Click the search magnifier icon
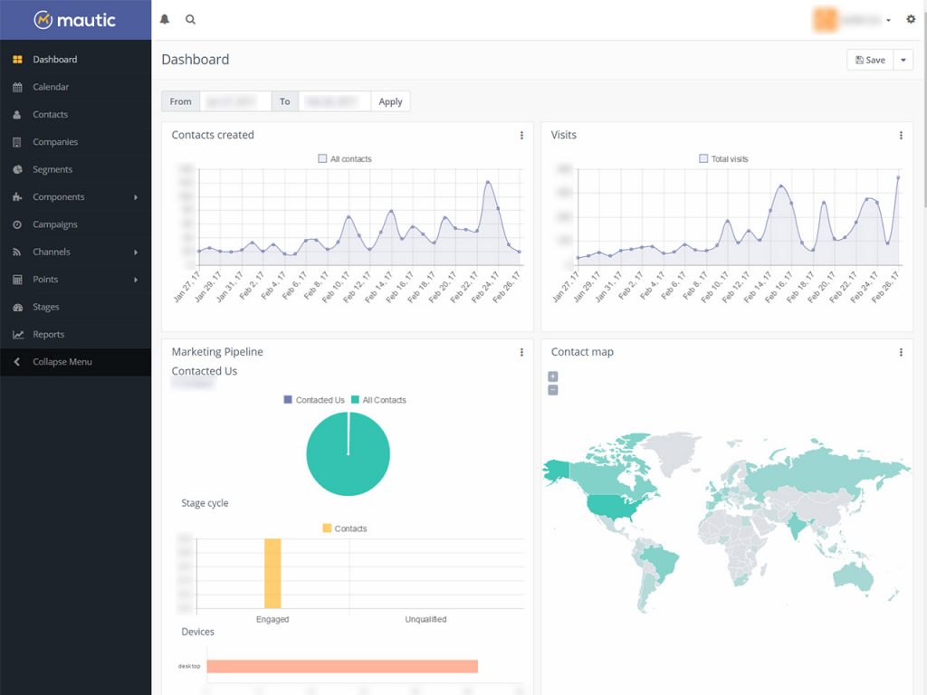 click(190, 19)
